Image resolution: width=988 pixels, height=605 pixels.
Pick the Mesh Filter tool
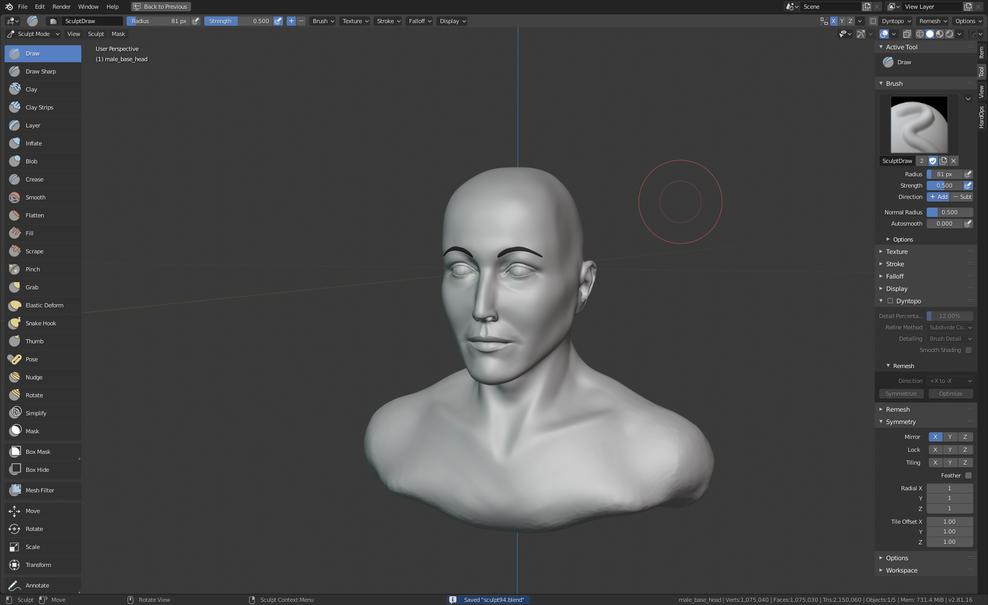point(40,490)
